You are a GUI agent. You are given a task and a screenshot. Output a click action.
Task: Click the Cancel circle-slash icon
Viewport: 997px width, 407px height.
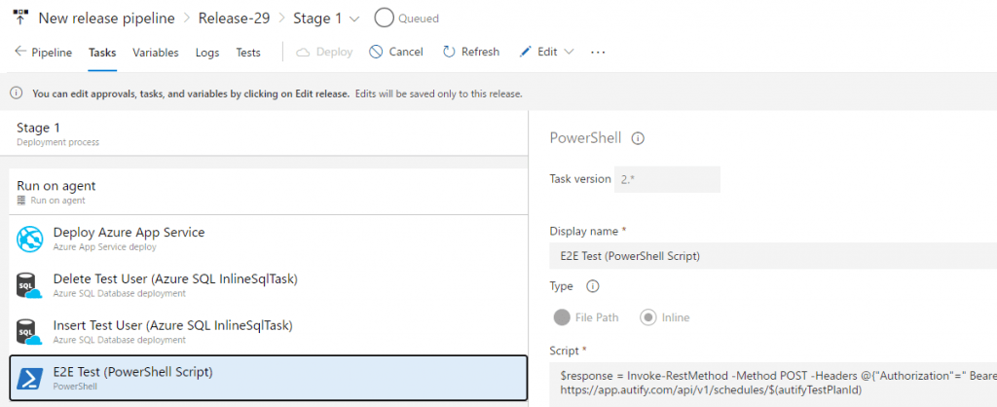[376, 53]
